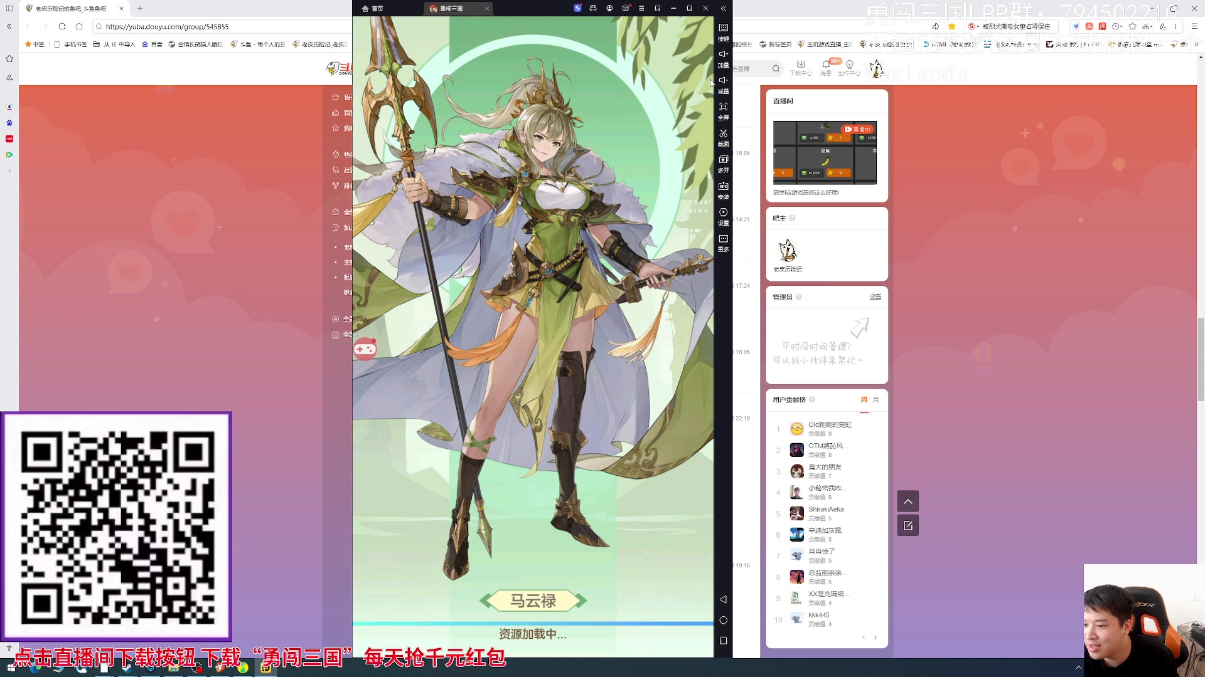Image resolution: width=1205 pixels, height=677 pixels.
Task: Open 从 IE 中导入 bookmarks folder
Action: tap(114, 45)
